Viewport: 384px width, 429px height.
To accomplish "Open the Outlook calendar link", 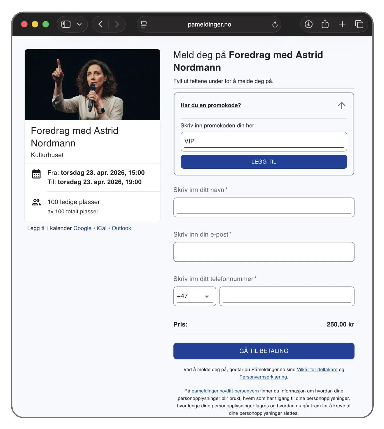I will tap(121, 228).
